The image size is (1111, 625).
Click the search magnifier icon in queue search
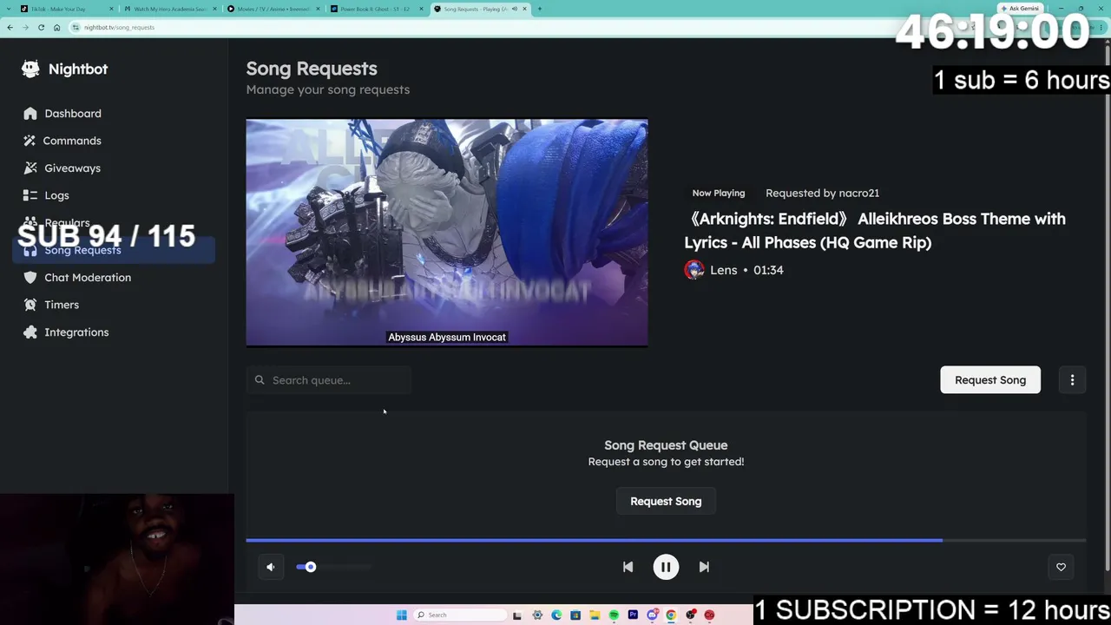pyautogui.click(x=260, y=380)
